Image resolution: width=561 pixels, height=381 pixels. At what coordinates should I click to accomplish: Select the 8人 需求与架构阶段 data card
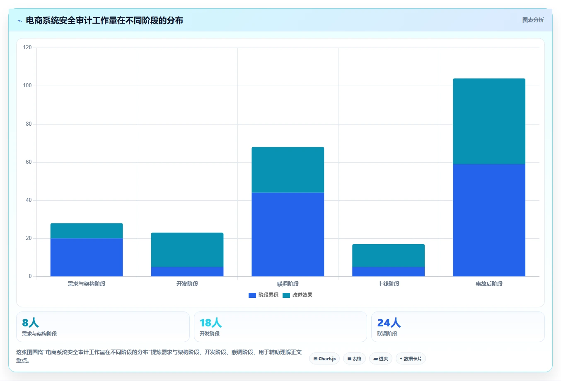coord(103,327)
